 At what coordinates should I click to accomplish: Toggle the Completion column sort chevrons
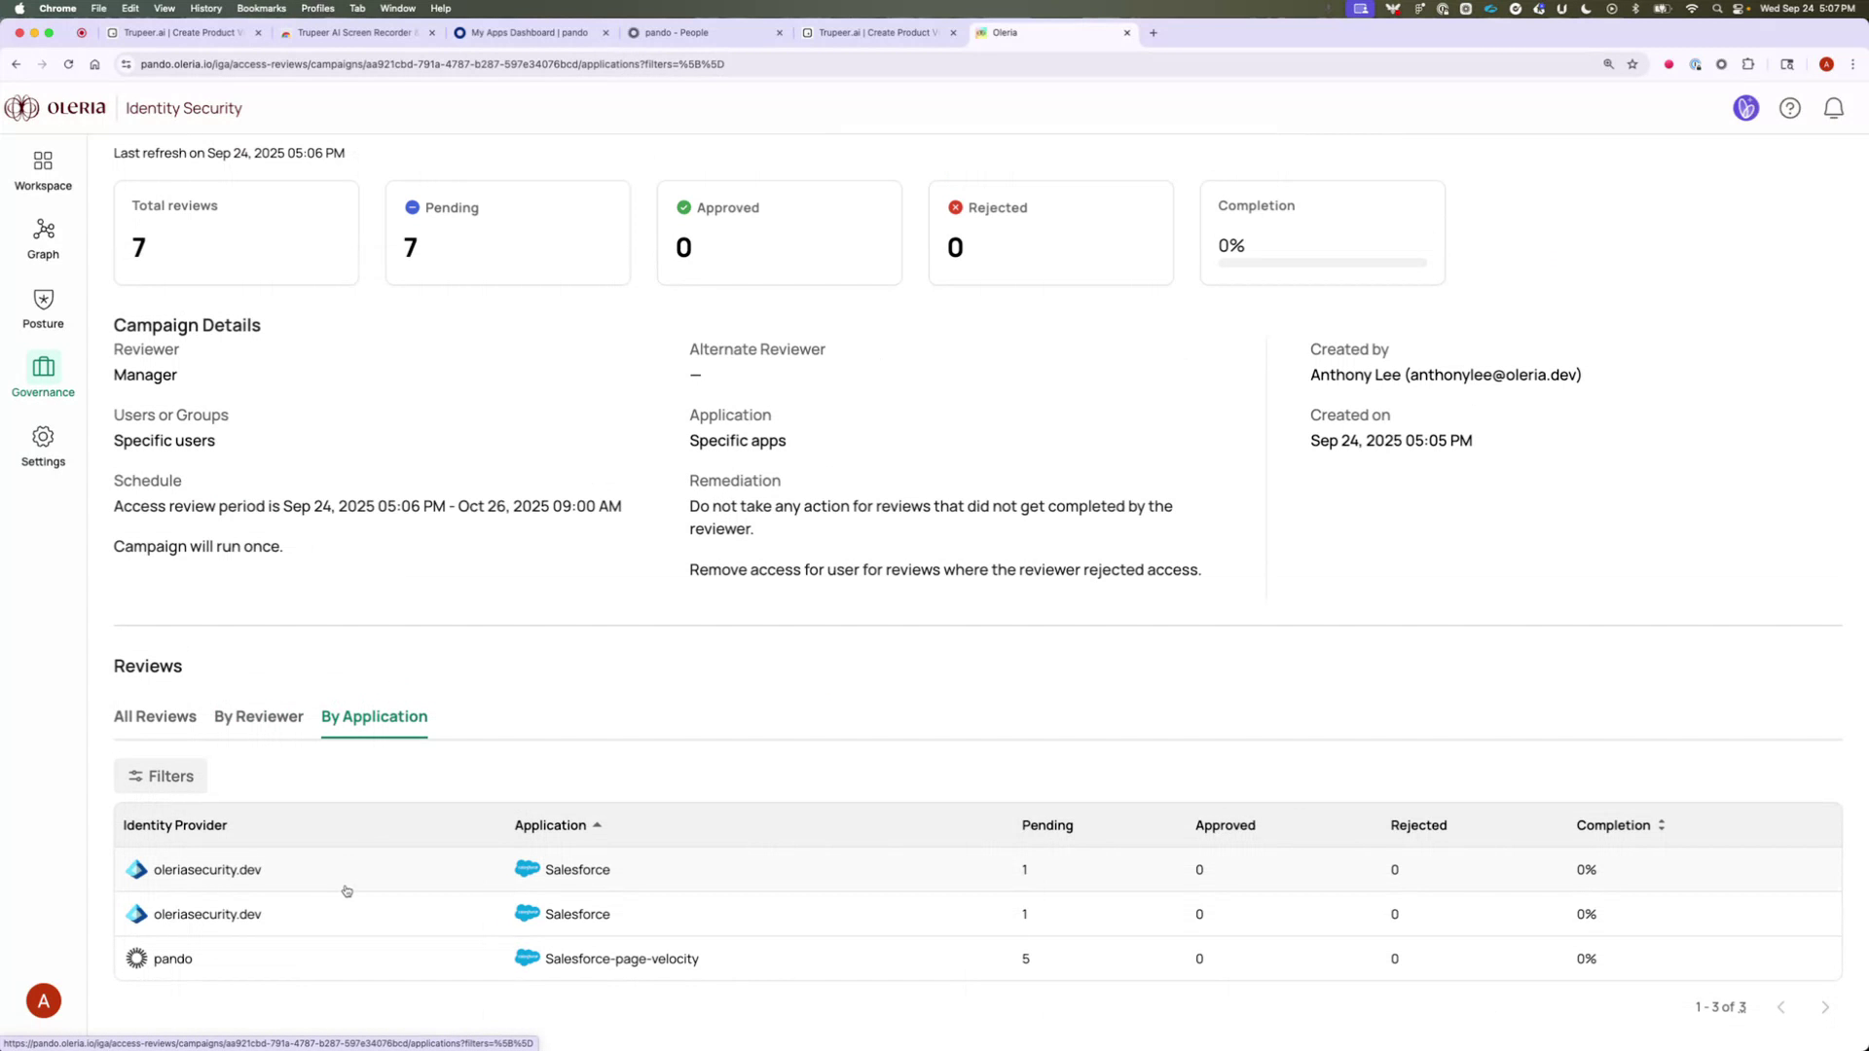point(1662,824)
